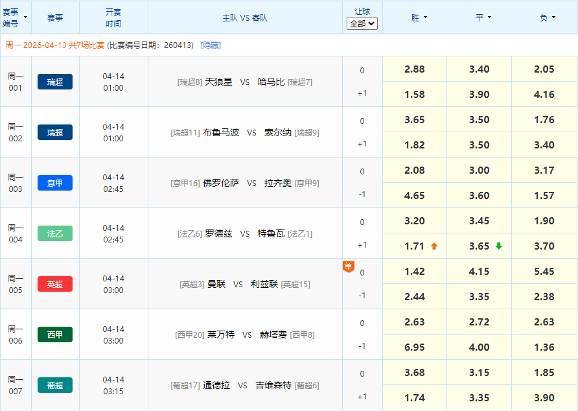This screenshot has height=411, width=578.
Task: Select +1 handicap win odds 1.82
Action: (x=415, y=145)
